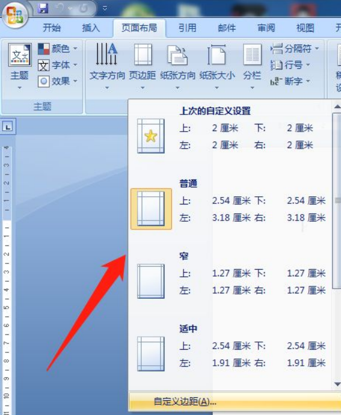Switch to the 视图 tab
The width and height of the screenshot is (341, 415).
pos(305,28)
